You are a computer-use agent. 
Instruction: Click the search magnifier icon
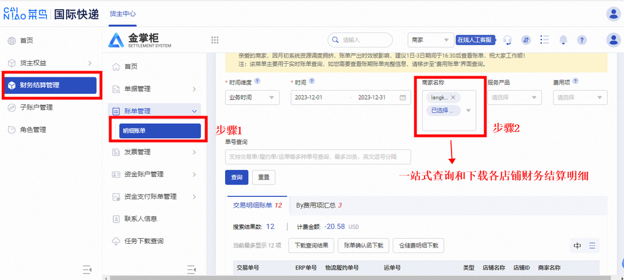336,40
